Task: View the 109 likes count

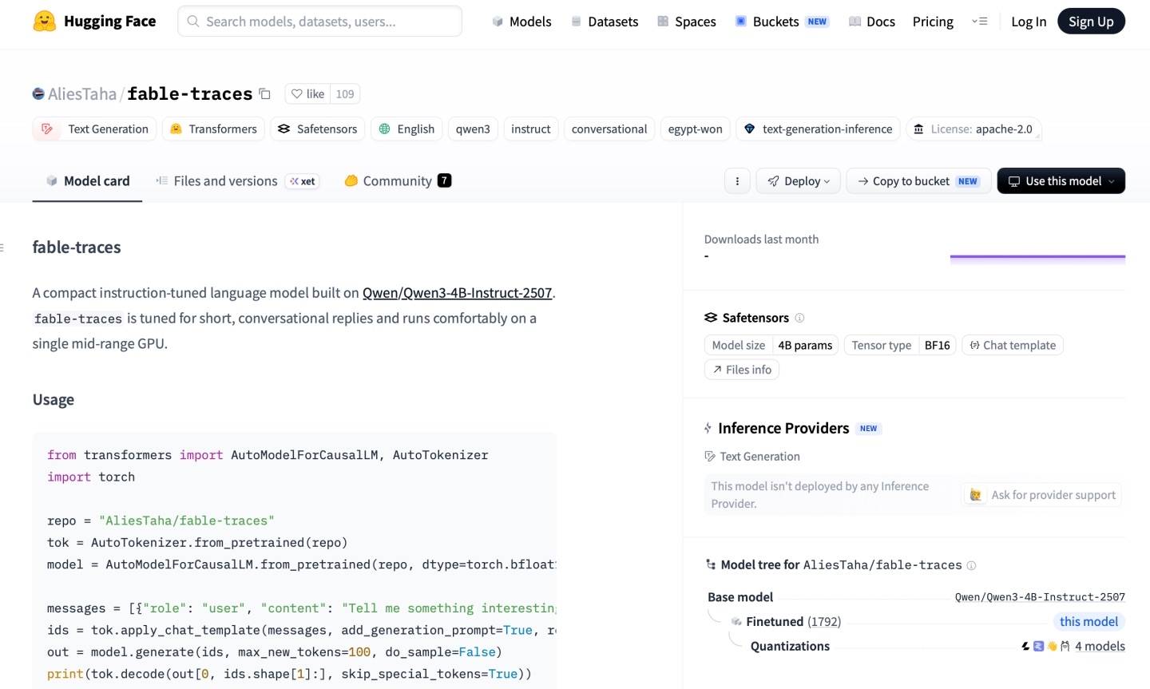Action: [345, 94]
